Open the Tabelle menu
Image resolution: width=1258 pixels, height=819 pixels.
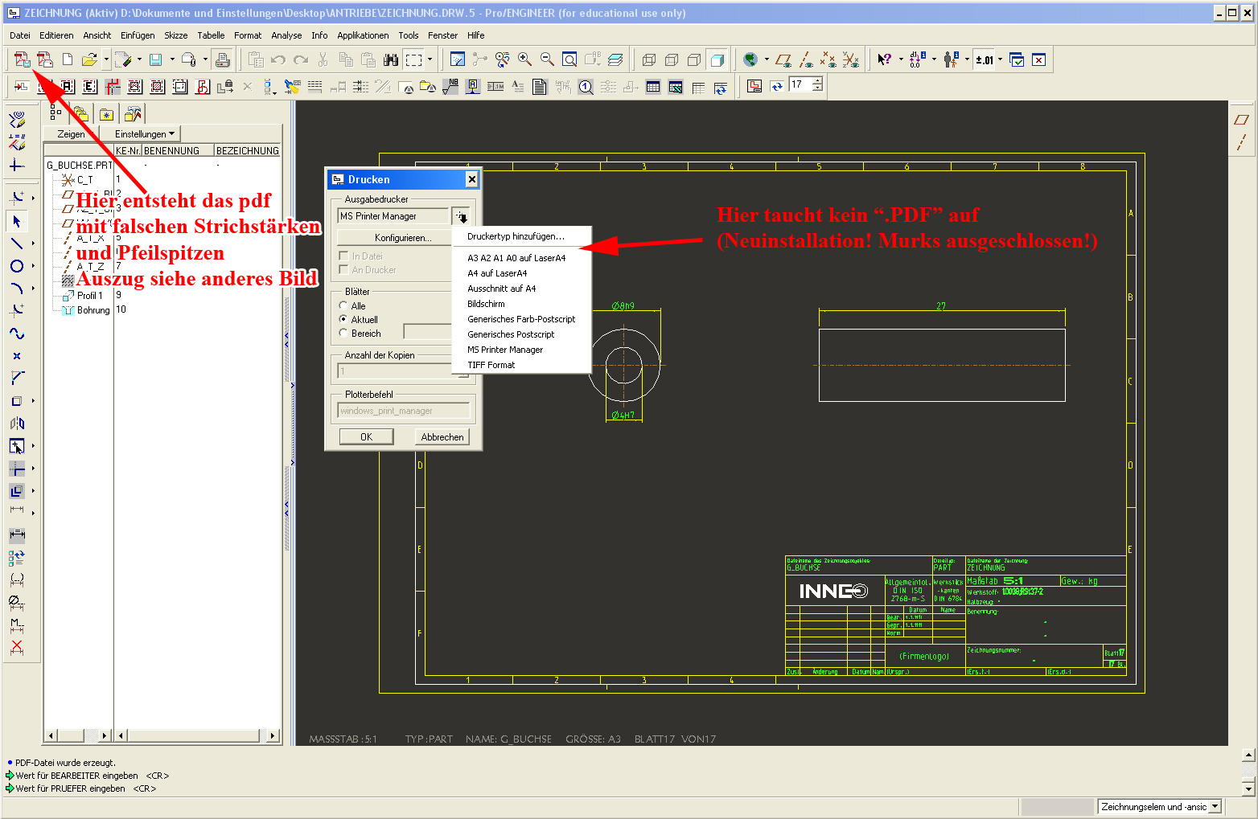(211, 35)
